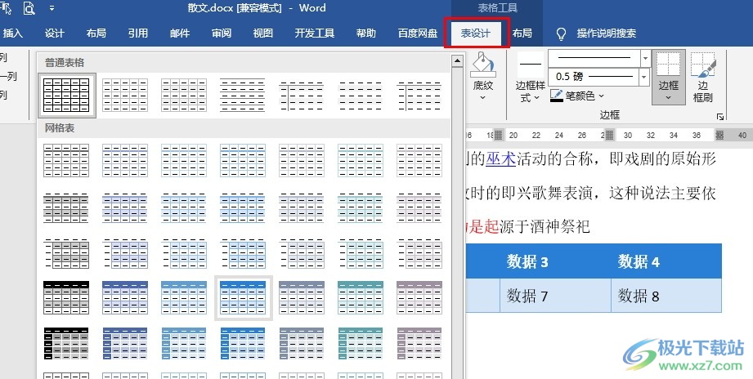Expand the 底纹 shading dropdown arrow

click(x=482, y=97)
